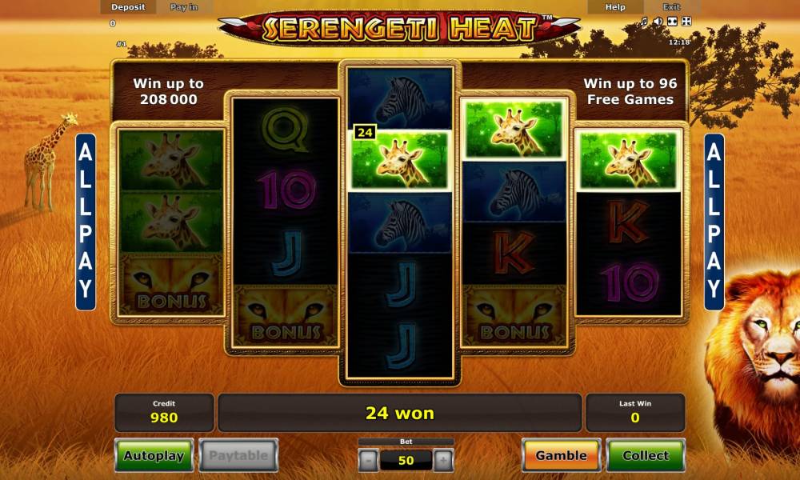This screenshot has width=800, height=480.
Task: Click the highlighted giraffe on the fifth reel
Action: [628, 160]
